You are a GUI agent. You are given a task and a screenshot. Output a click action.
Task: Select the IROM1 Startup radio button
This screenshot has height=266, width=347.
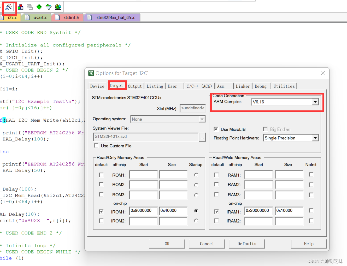pyautogui.click(x=196, y=211)
